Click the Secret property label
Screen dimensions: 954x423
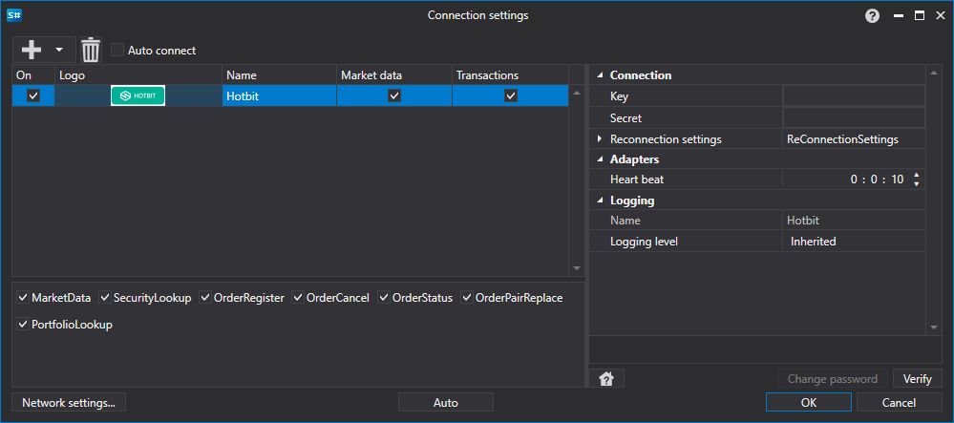(x=625, y=118)
